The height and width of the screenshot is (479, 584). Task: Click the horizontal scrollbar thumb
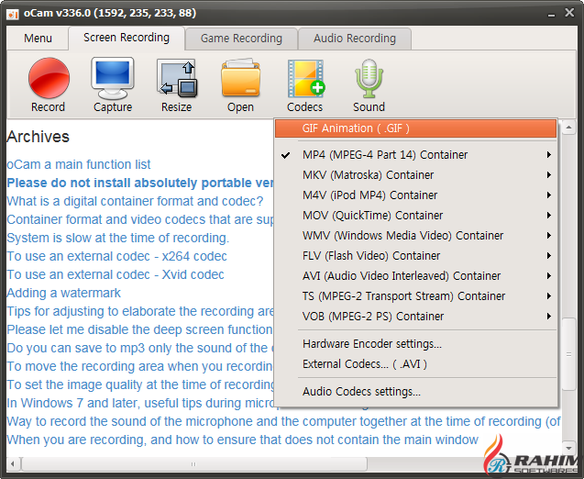pos(193,464)
